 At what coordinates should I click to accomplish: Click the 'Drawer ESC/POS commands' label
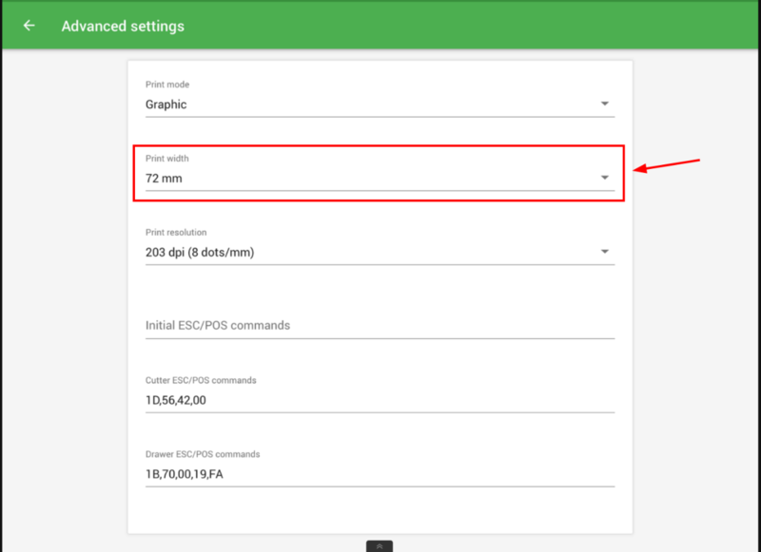click(x=203, y=455)
